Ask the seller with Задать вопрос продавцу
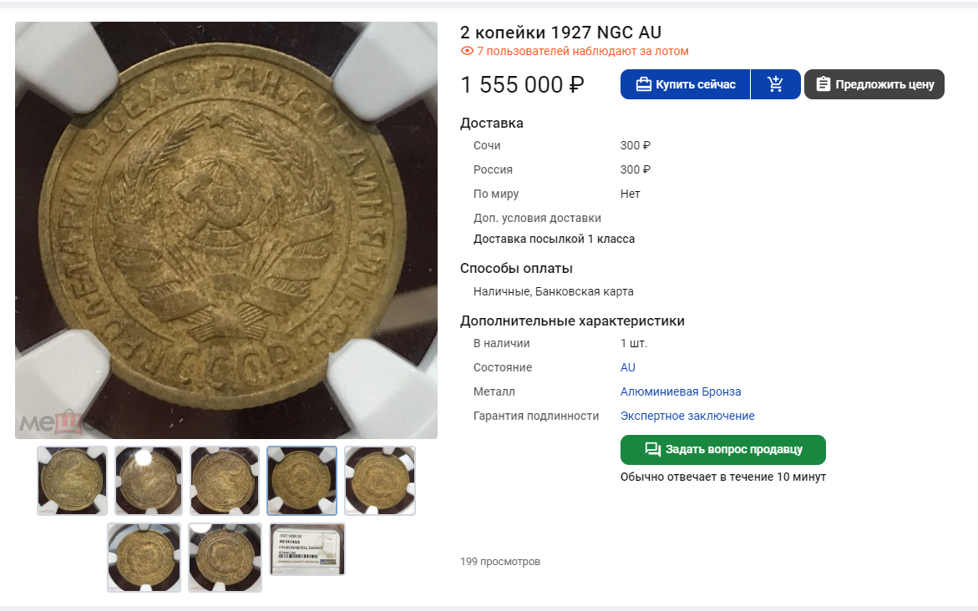 click(723, 450)
